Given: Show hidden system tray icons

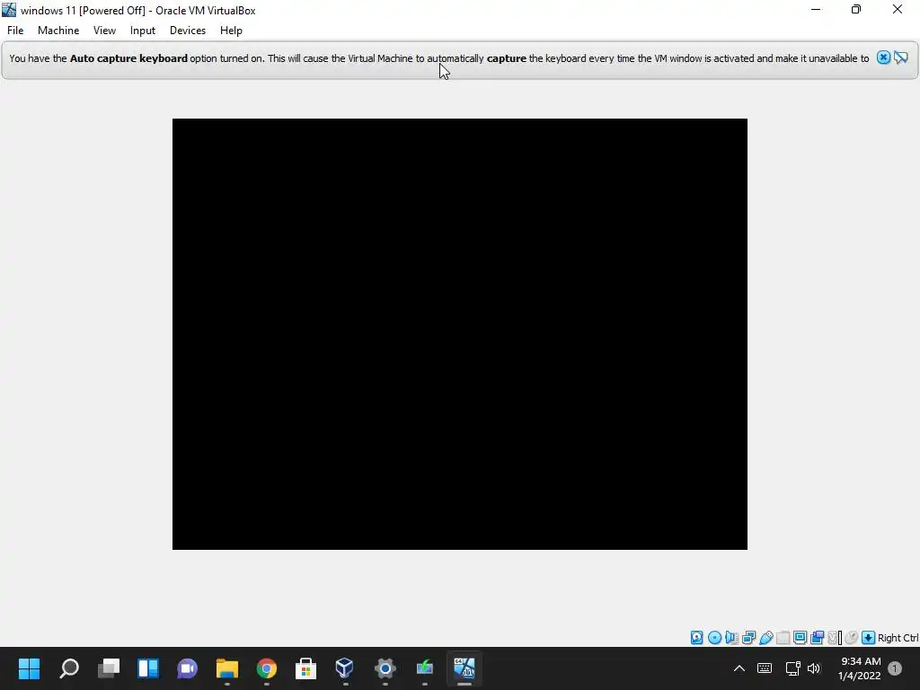Looking at the screenshot, I should click(x=739, y=668).
